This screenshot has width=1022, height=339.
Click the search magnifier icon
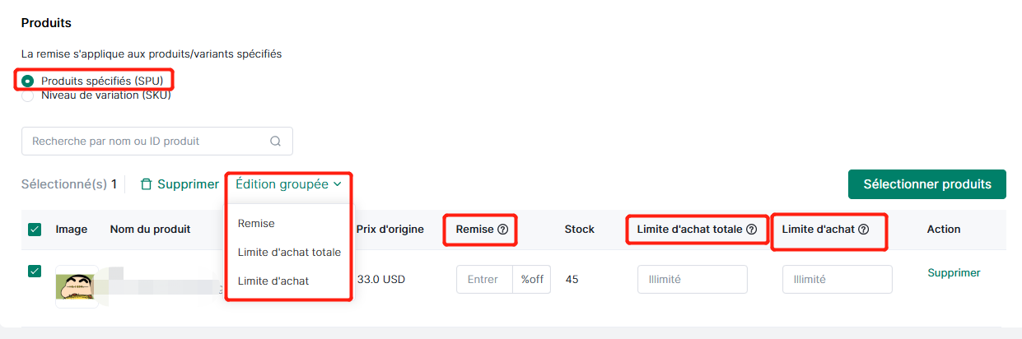coord(275,142)
